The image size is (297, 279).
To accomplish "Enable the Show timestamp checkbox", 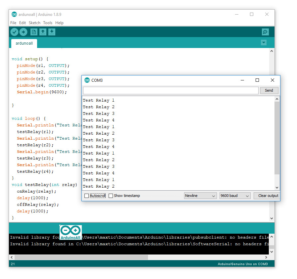I will 111,196.
